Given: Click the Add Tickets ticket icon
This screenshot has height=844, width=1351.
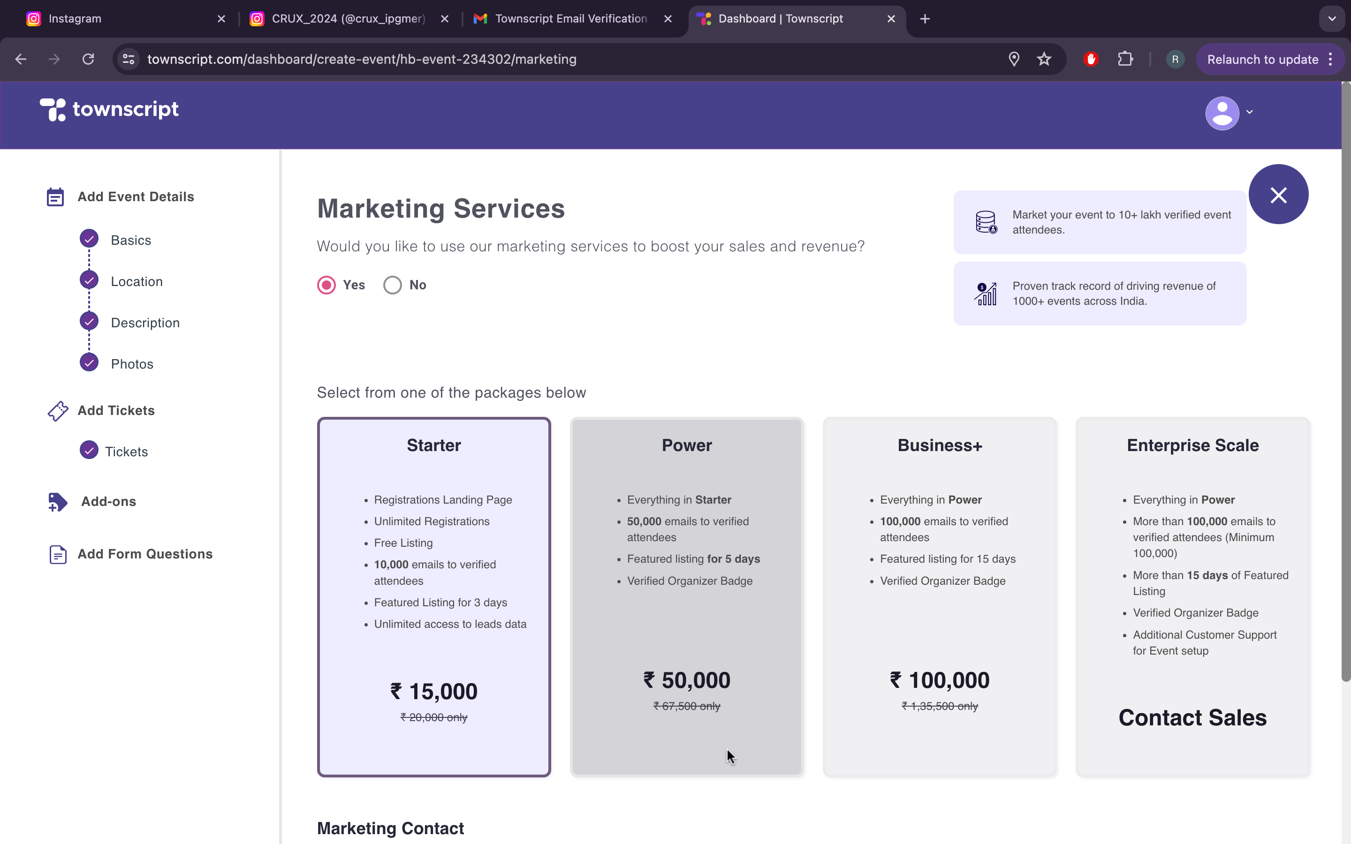Looking at the screenshot, I should click(x=58, y=411).
